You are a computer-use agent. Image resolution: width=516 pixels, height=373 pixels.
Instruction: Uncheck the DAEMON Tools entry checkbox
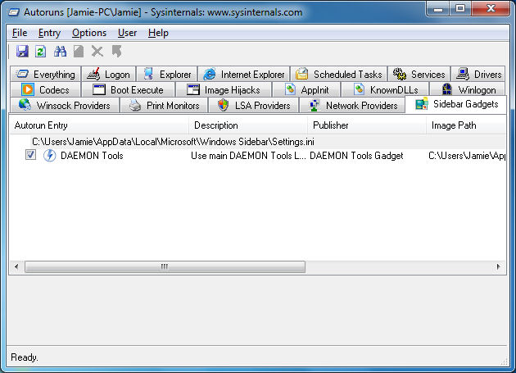[30, 155]
